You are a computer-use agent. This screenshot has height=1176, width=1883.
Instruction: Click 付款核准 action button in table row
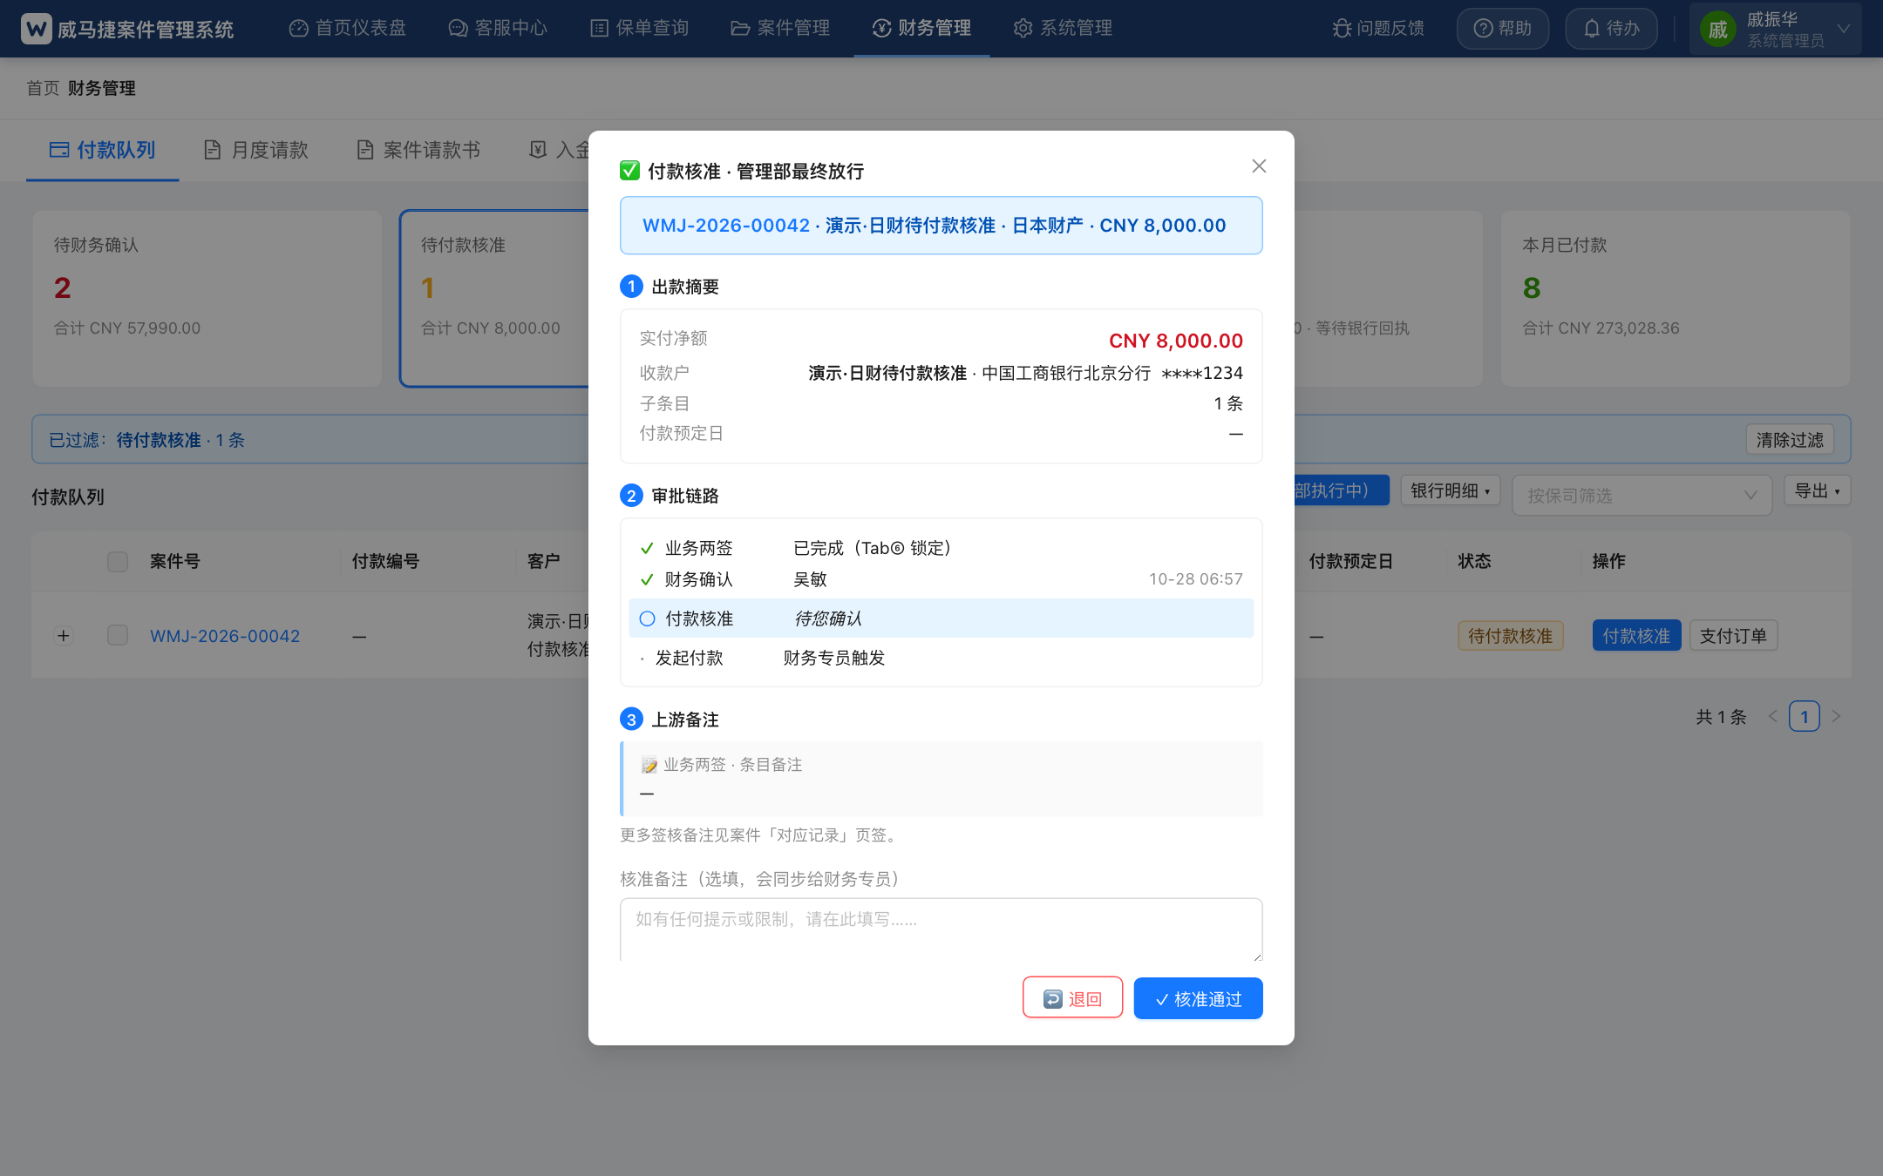pyautogui.click(x=1636, y=636)
